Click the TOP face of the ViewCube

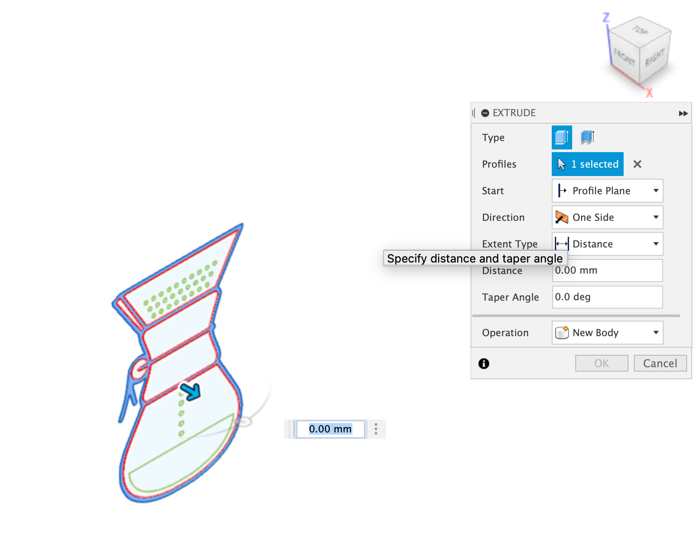coord(640,30)
